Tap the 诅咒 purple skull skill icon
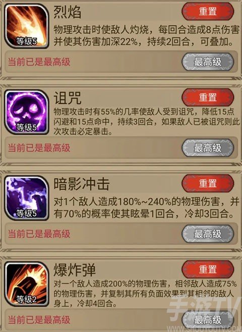242x332 pixels. coord(27,112)
